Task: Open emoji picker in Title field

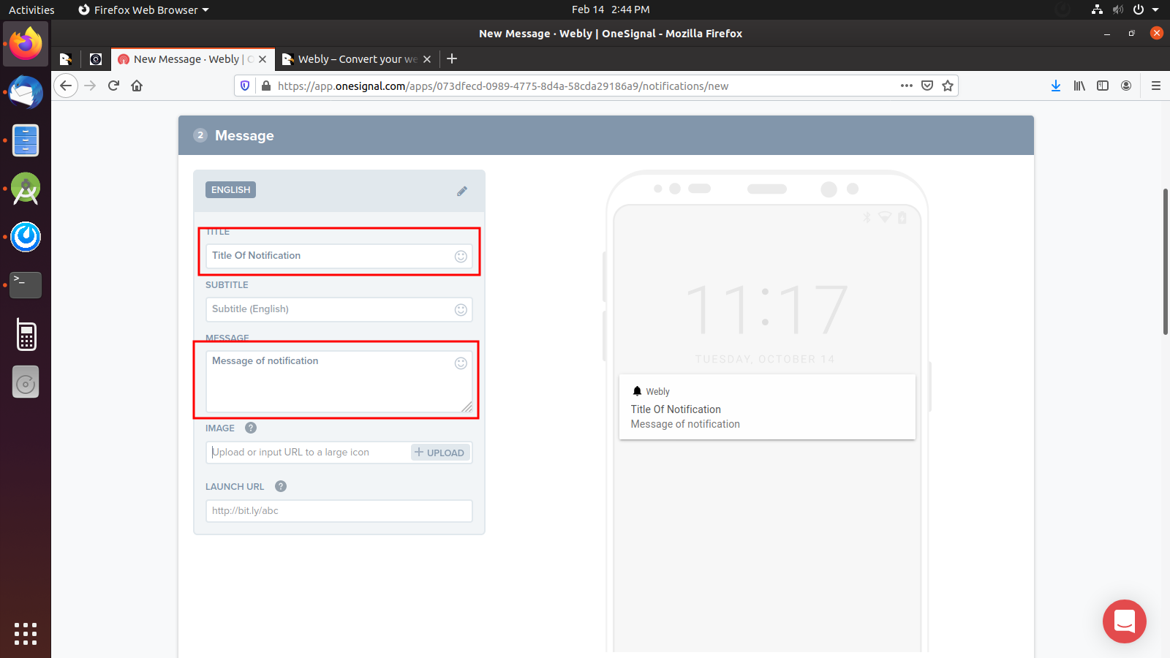Action: [461, 256]
